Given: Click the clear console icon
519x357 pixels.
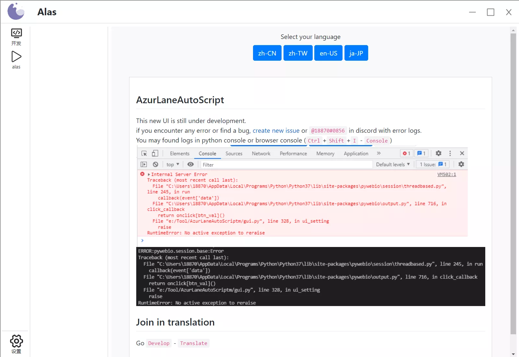Looking at the screenshot, I should 156,165.
